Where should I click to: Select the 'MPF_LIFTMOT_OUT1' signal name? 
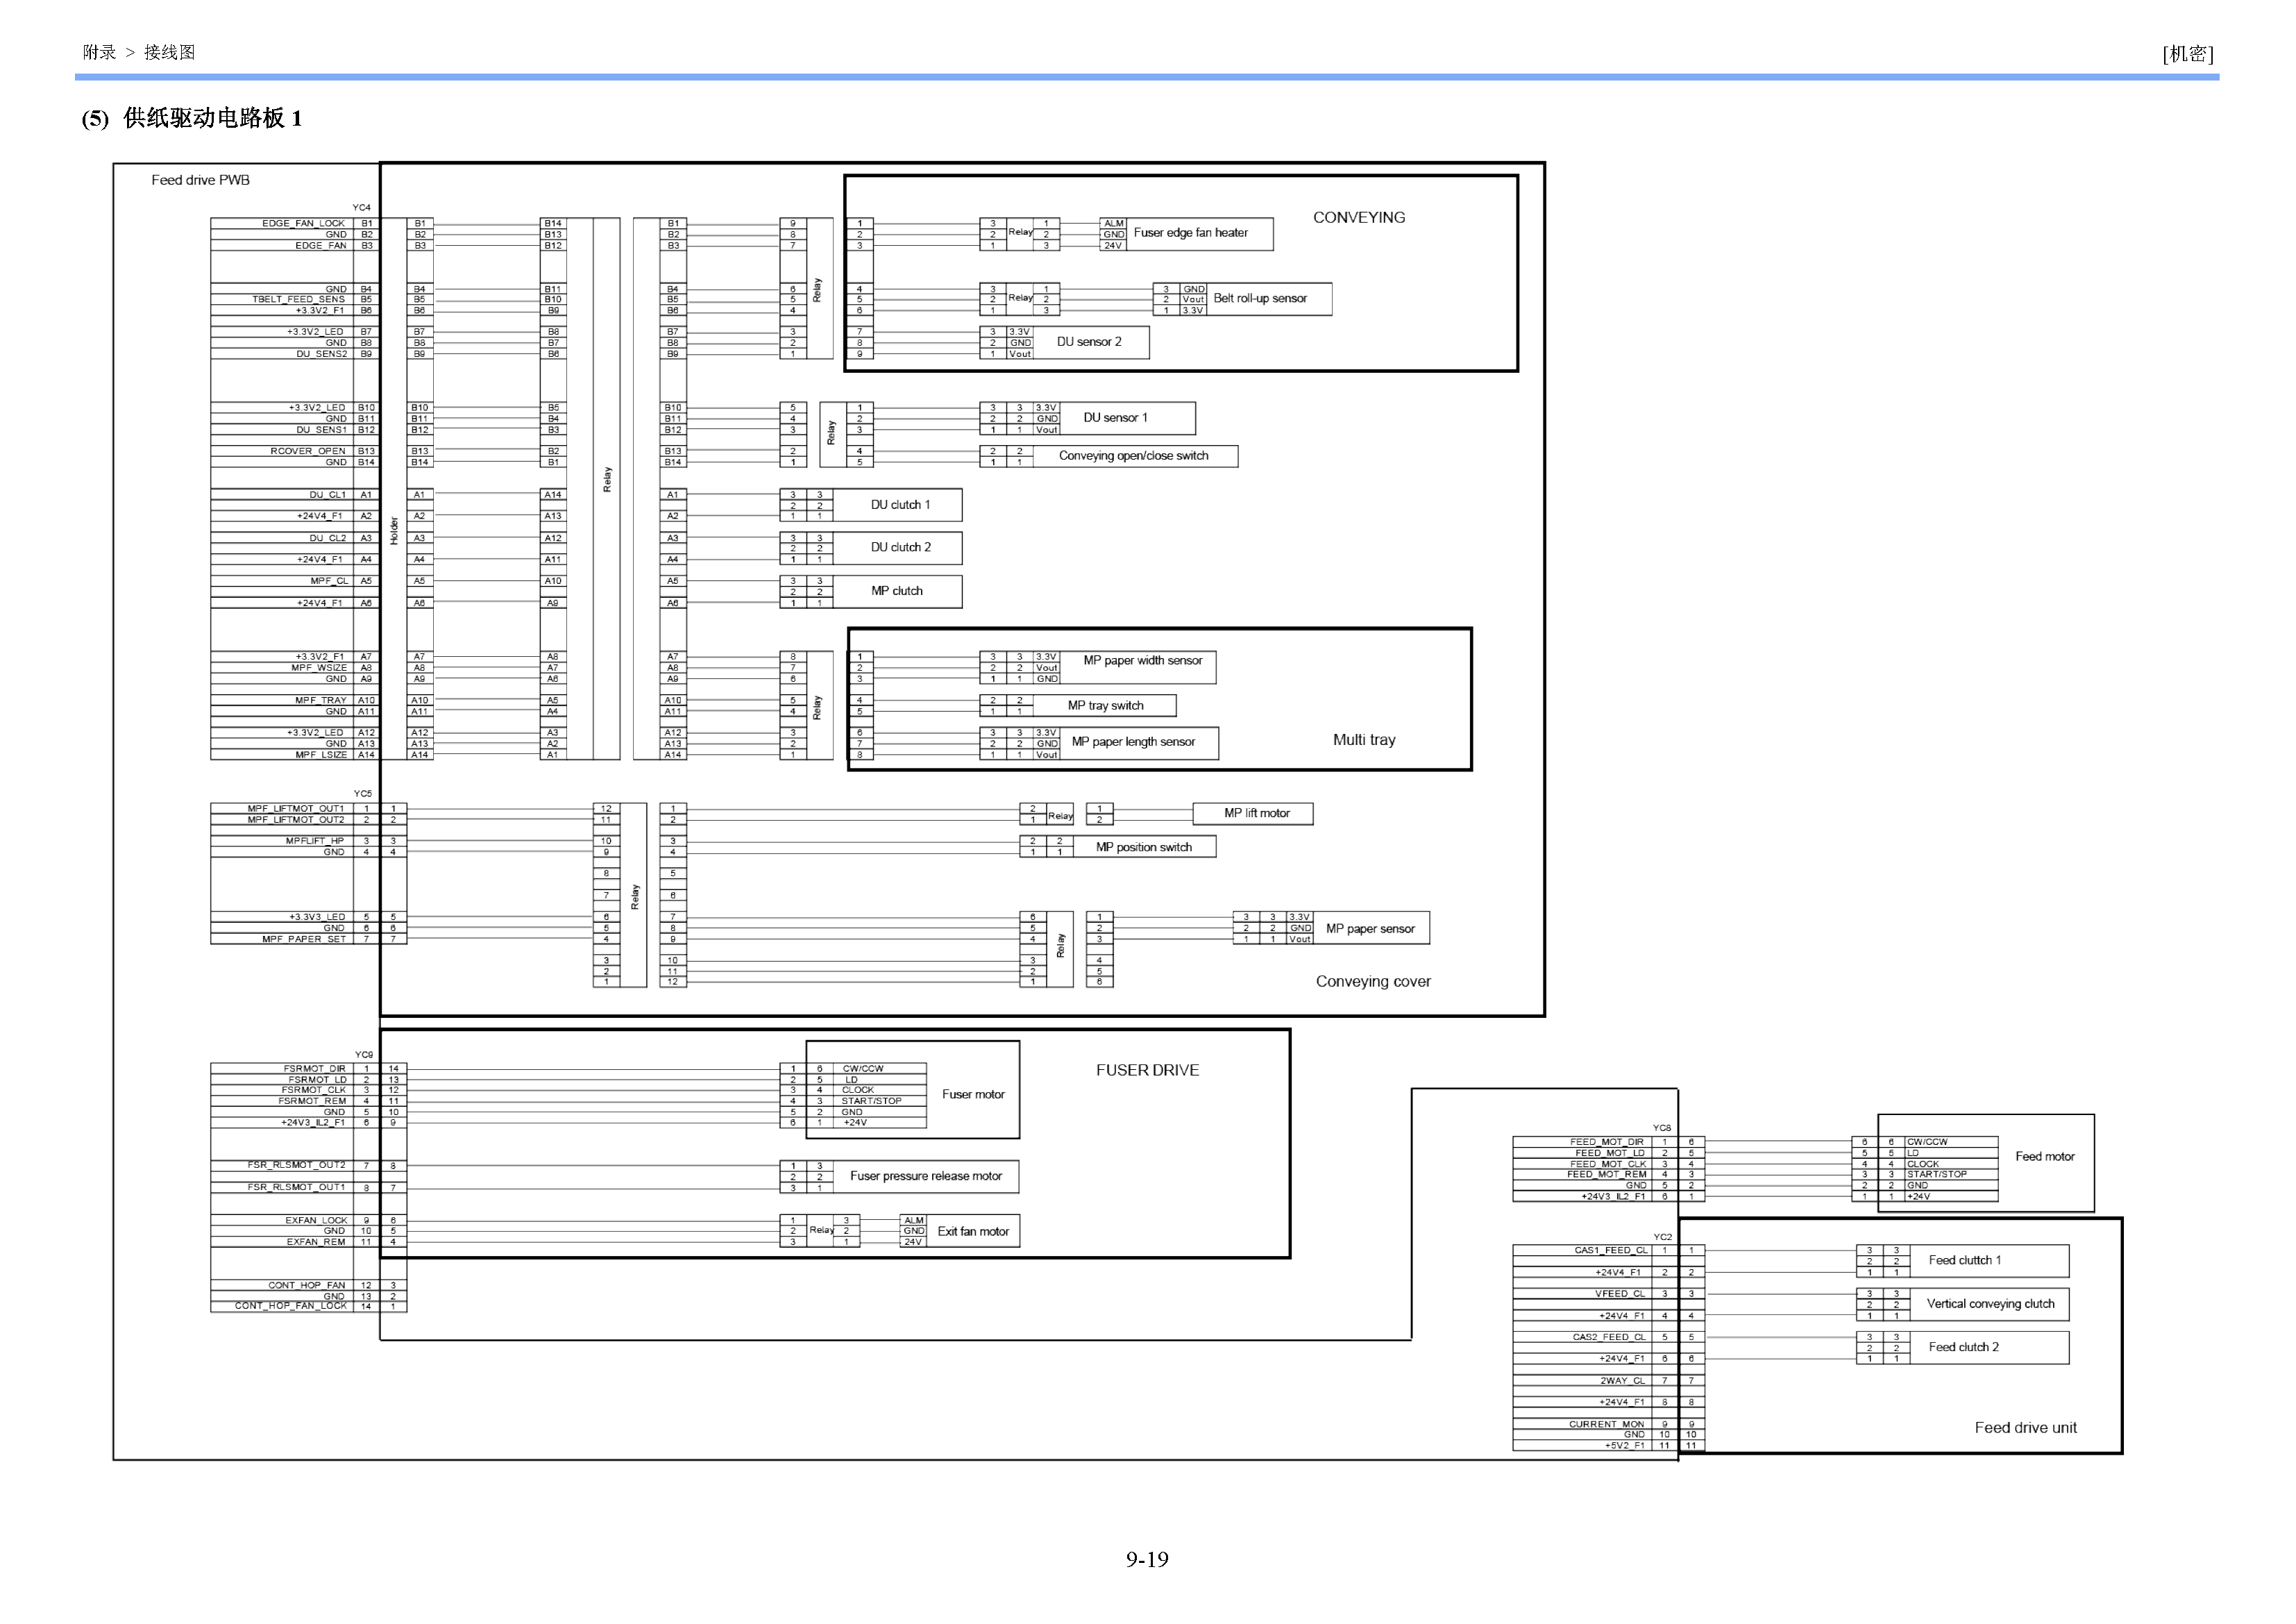[x=296, y=808]
